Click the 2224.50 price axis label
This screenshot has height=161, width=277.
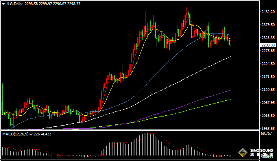[267, 64]
